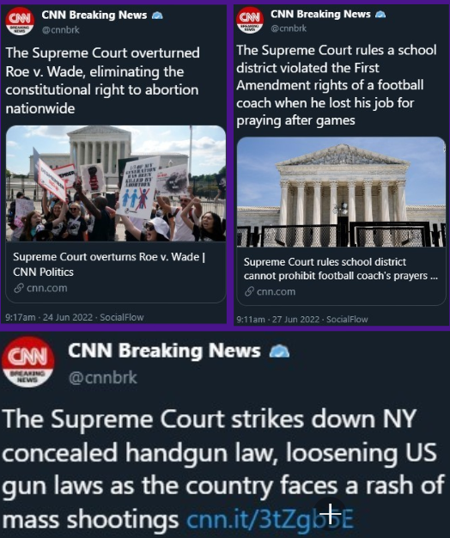Click link icon beside cnn.com in coach card
Viewport: 450px width, 538px height.
(x=249, y=291)
